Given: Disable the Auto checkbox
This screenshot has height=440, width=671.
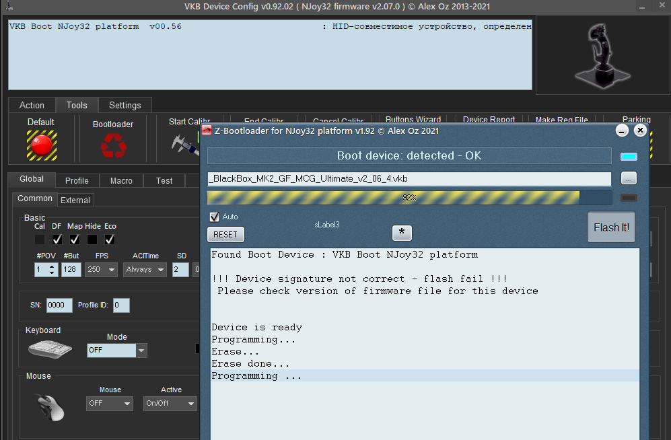Looking at the screenshot, I should (215, 217).
